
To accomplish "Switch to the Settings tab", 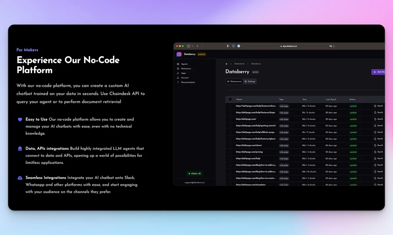I will click(x=250, y=81).
